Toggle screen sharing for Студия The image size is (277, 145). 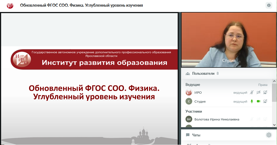tap(265, 101)
